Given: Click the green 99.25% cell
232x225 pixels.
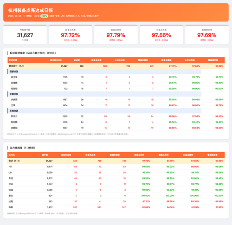Looking at the screenshot, I should 171,173.
